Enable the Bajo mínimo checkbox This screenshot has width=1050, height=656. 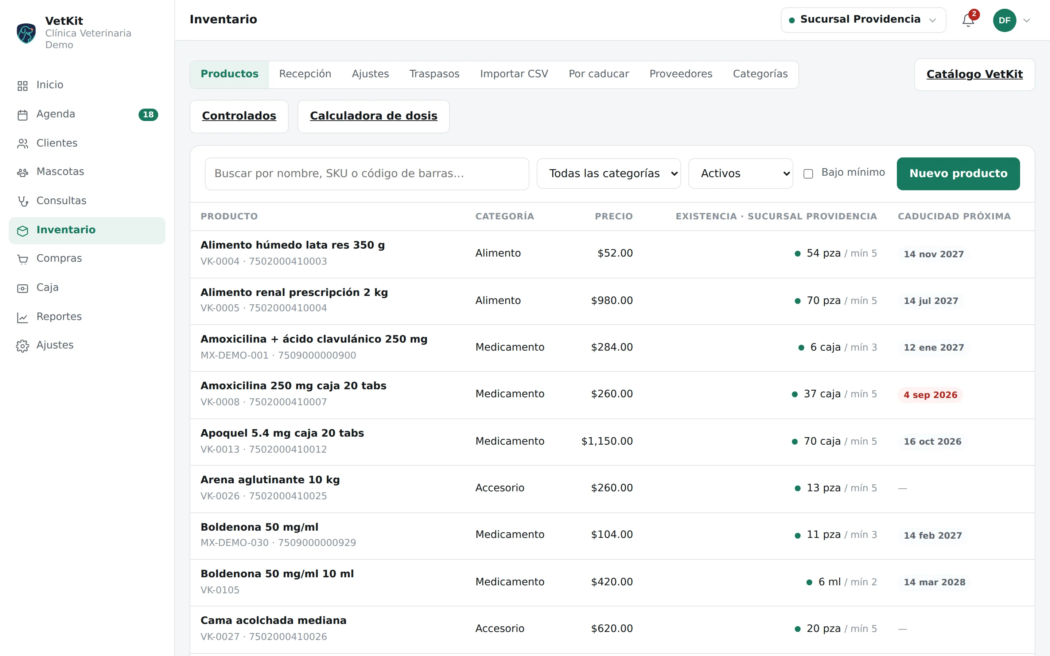tap(808, 173)
